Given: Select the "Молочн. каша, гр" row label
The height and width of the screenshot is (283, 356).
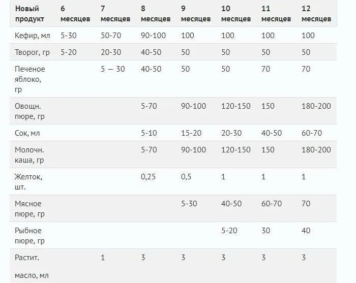Looking at the screenshot, I should point(29,155).
